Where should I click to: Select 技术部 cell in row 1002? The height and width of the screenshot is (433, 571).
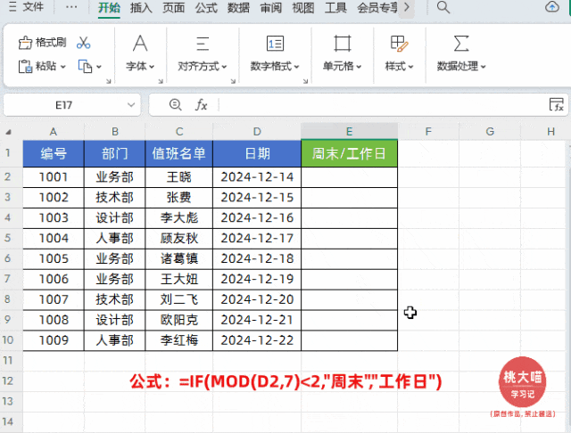[115, 198]
